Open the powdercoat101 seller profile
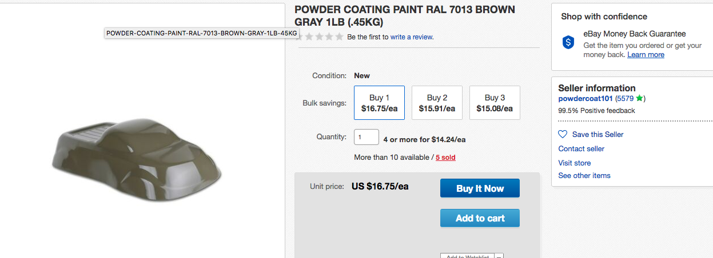The height and width of the screenshot is (258, 713). point(585,98)
